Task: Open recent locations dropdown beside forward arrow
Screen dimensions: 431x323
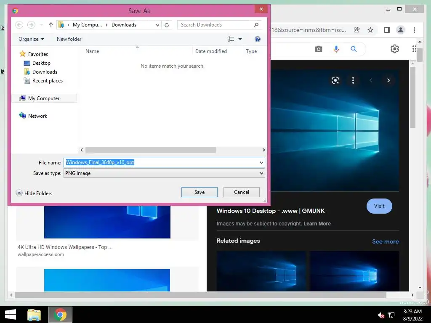Action: coord(42,25)
